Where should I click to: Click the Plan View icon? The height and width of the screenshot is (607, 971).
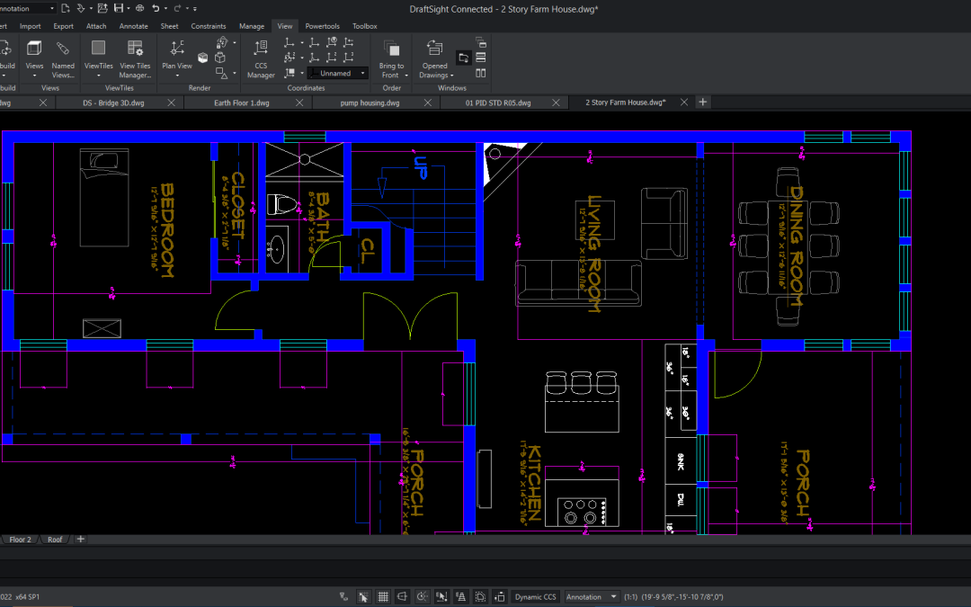click(177, 49)
